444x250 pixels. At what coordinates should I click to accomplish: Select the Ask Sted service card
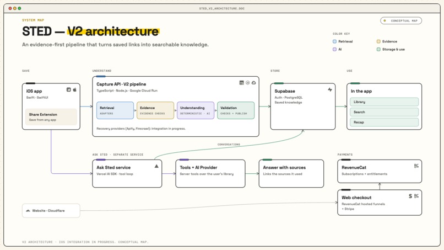click(x=127, y=174)
